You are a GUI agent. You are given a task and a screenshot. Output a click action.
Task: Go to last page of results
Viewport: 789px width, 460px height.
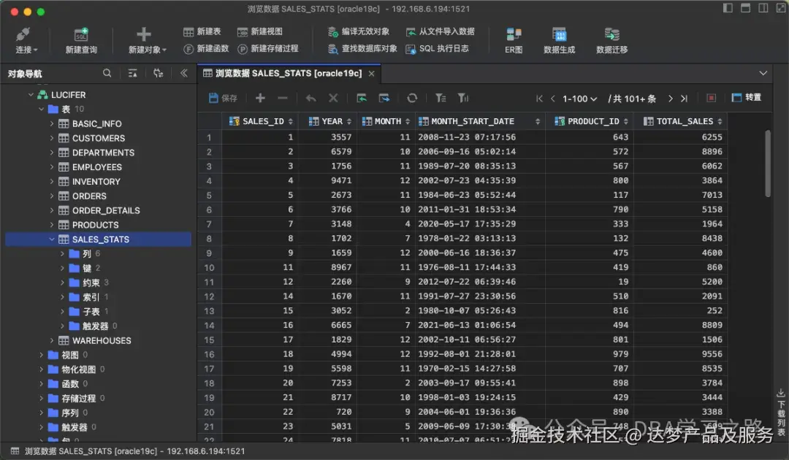[x=684, y=99]
